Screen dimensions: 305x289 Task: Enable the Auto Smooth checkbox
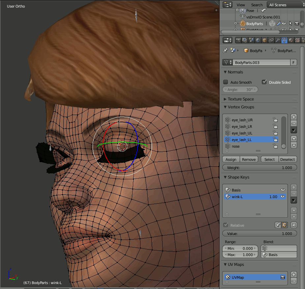point(226,82)
